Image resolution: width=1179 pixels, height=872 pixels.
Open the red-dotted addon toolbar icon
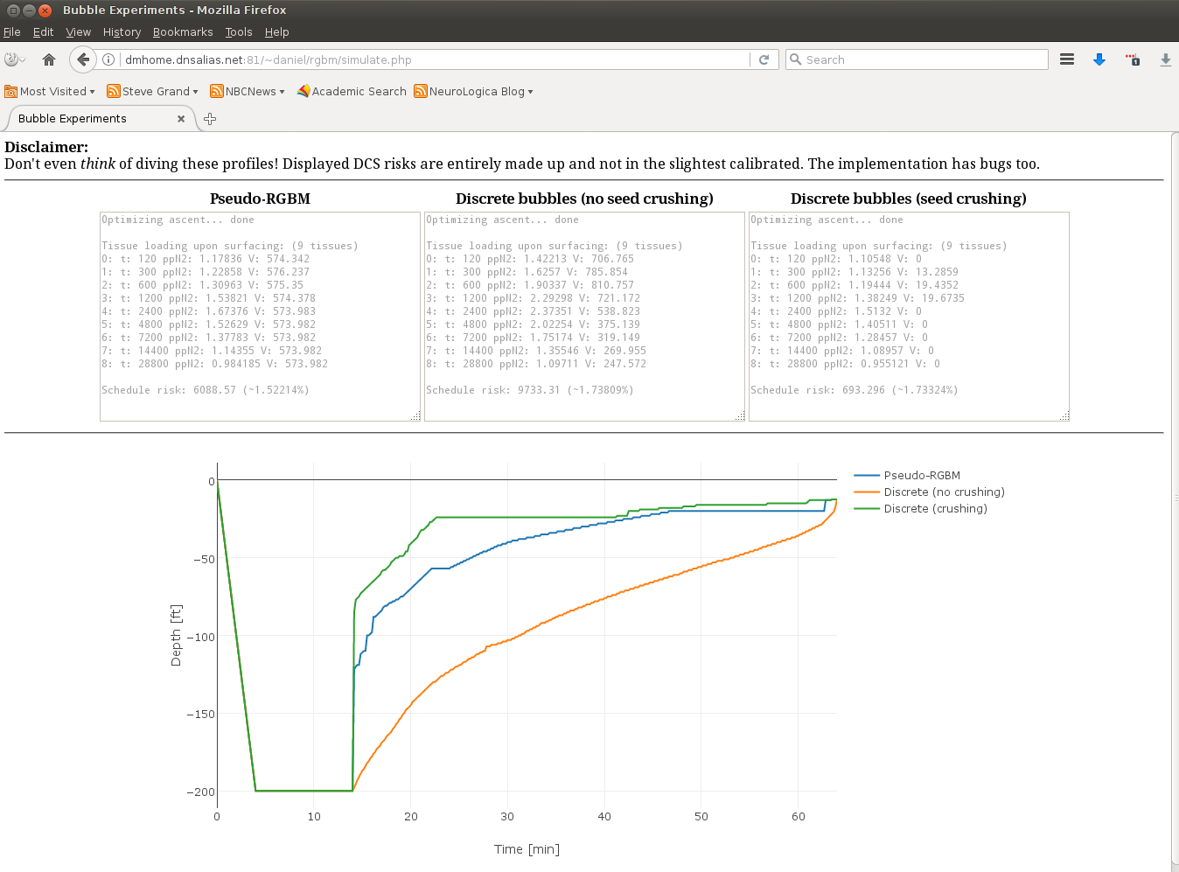pyautogui.click(x=1133, y=59)
